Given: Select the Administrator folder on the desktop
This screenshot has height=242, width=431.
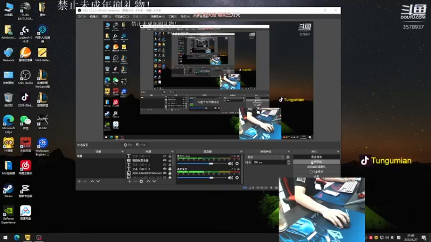Looking at the screenshot, I should [x=8, y=32].
